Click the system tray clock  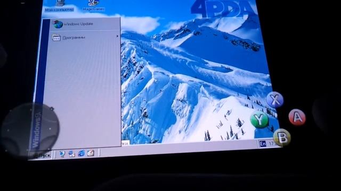(x=272, y=143)
